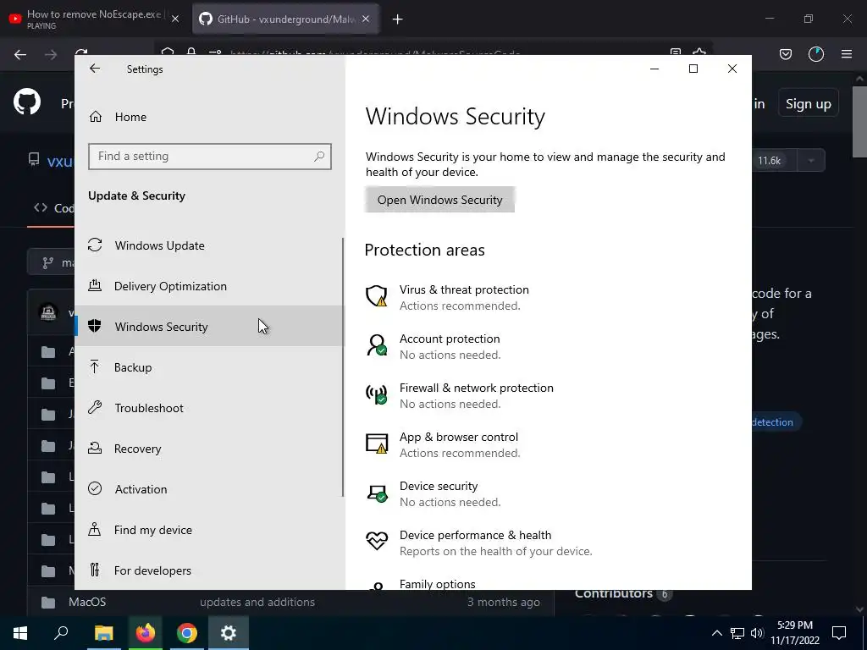Select Windows Security in sidebar
867x650 pixels.
tap(209, 326)
